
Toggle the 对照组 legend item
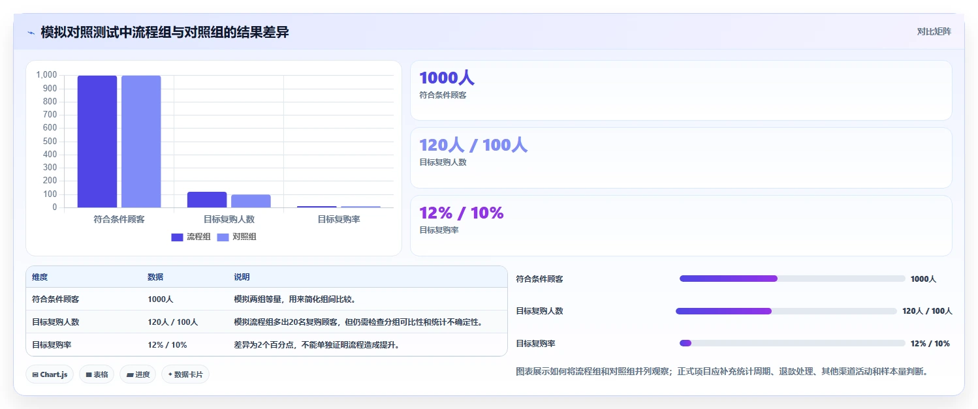pyautogui.click(x=236, y=237)
